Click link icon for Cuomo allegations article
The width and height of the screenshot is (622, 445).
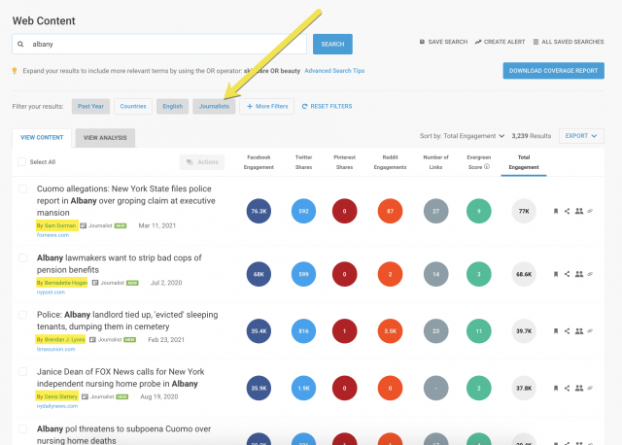coord(590,211)
